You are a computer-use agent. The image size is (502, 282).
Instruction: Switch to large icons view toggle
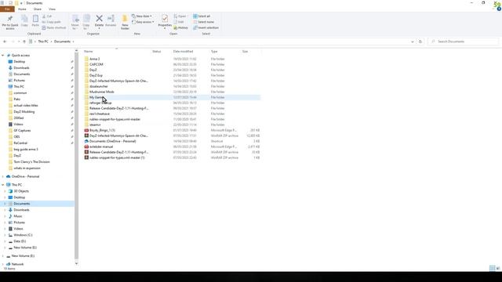pyautogui.click(x=498, y=268)
